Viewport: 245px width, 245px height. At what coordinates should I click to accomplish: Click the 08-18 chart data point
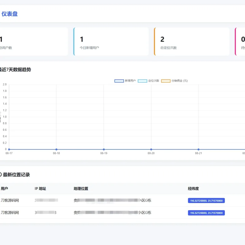click(56, 149)
